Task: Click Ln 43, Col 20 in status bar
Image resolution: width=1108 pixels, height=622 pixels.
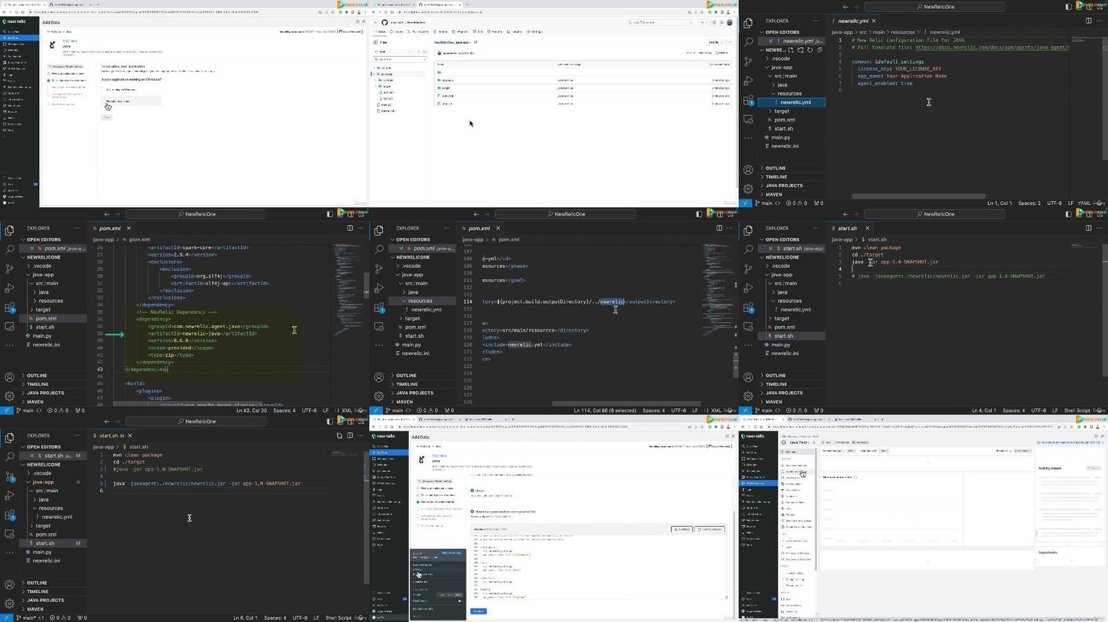Action: pyautogui.click(x=251, y=411)
